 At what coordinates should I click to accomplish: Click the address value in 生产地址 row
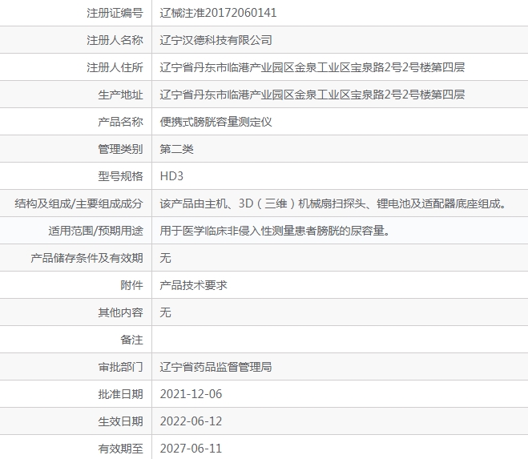tap(312, 95)
